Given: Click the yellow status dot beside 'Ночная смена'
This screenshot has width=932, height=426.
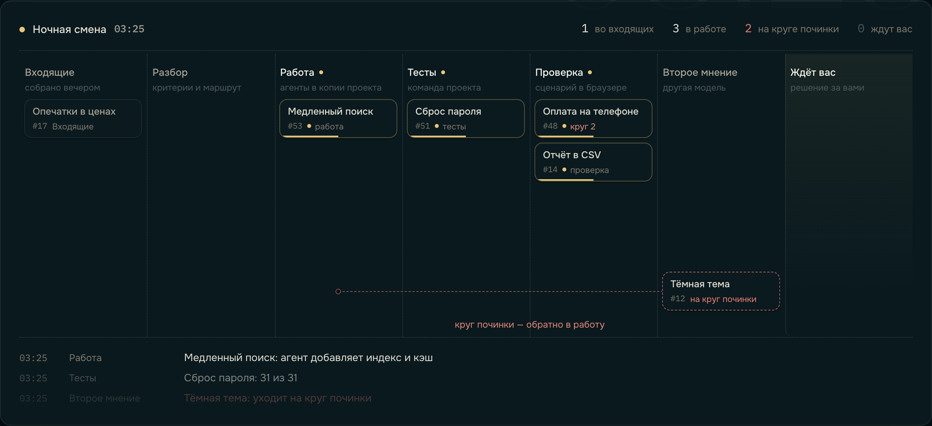Looking at the screenshot, I should [x=22, y=29].
